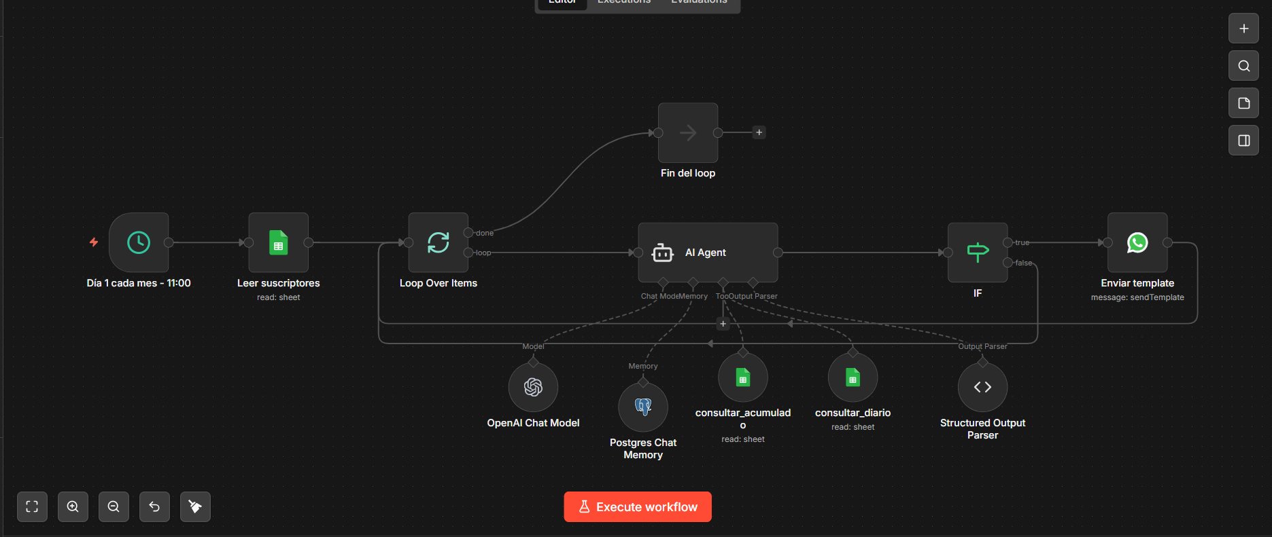
Task: Click the Execute workflow button
Action: [x=638, y=506]
